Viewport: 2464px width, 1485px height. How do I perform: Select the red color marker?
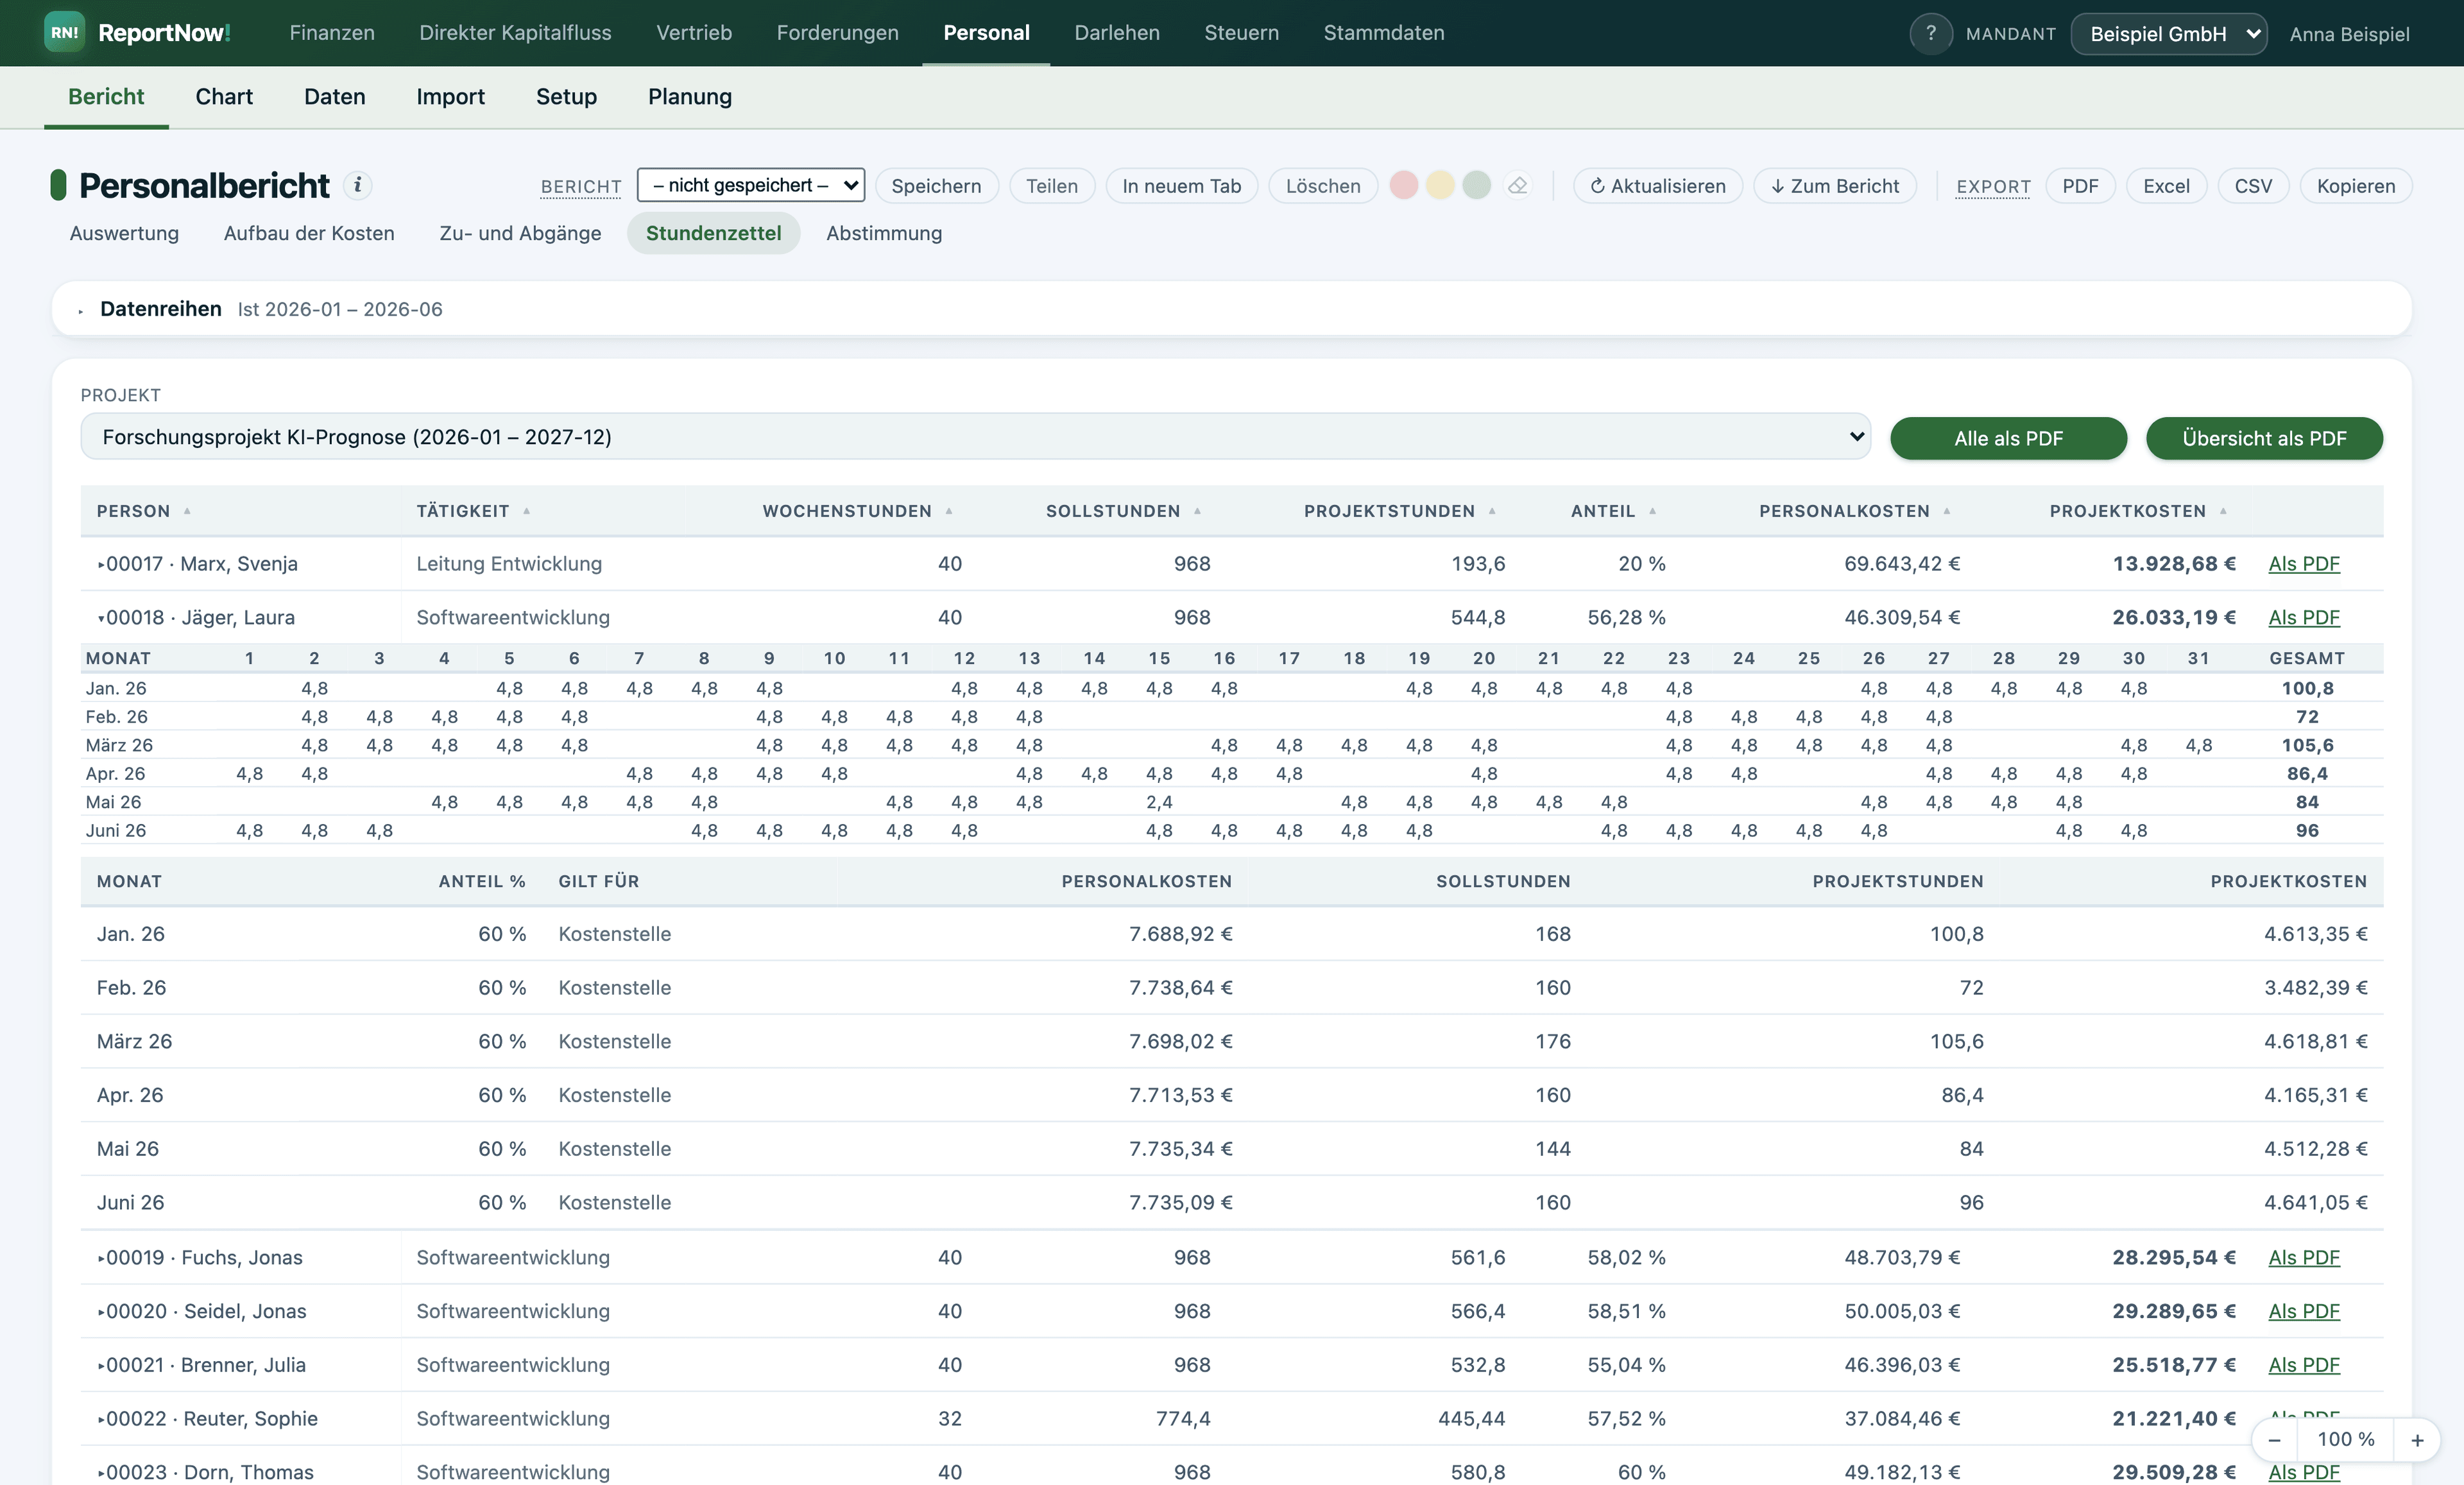click(x=1403, y=185)
